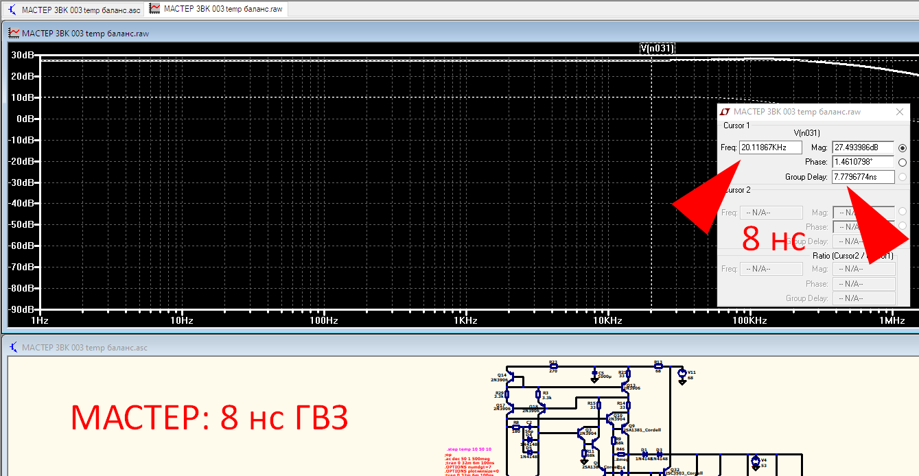This screenshot has height=476, width=919.
Task: Select the Group Delay radio button for Cursor 1
Action: [x=902, y=177]
